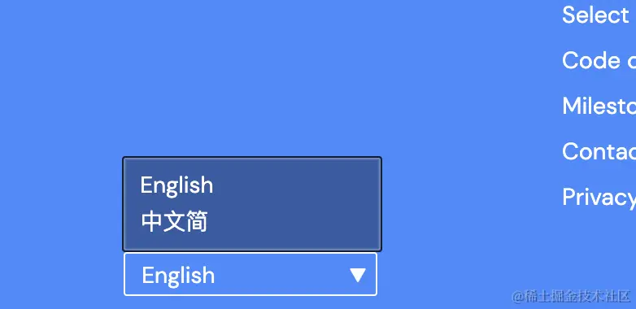Image resolution: width=636 pixels, height=309 pixels.
Task: Select the white-bordered language combo box
Action: [250, 274]
